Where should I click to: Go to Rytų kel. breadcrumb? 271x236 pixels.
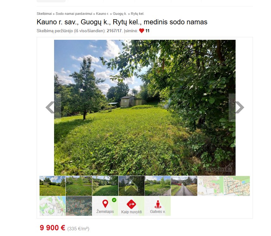tap(138, 14)
